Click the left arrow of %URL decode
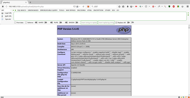Viewport: 190px width, 98px height. [x=51, y=23]
